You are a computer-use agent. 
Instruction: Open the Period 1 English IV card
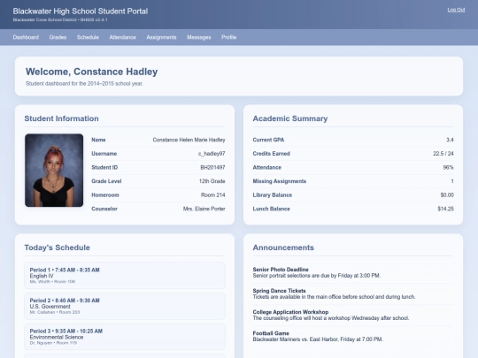point(125,275)
